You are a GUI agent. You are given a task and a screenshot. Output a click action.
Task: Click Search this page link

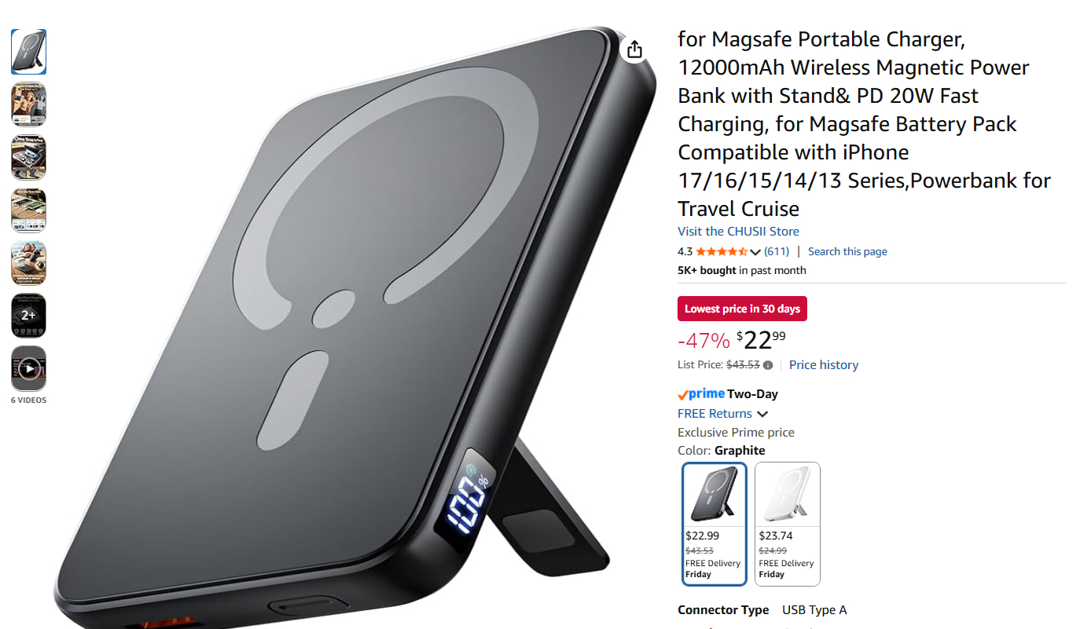[847, 252]
